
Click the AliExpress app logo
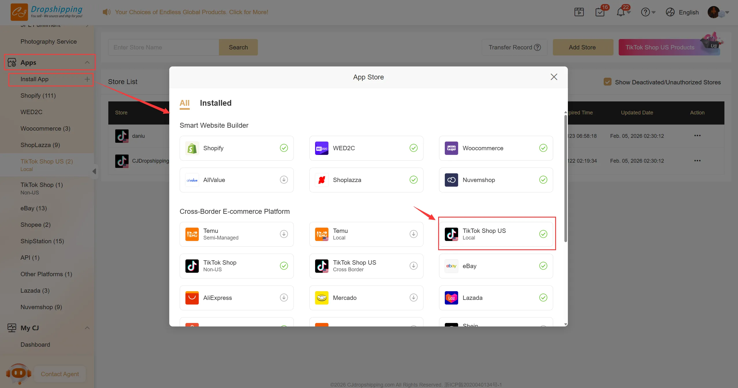[x=192, y=298]
